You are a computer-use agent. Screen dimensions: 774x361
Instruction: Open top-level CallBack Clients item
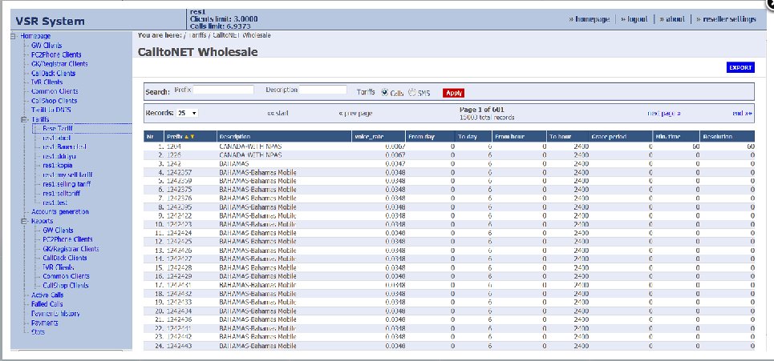pyautogui.click(x=53, y=74)
